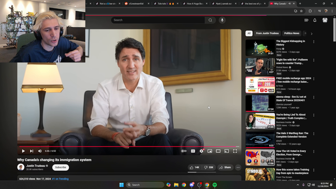Open sienna sleep live DJ set title
The height and width of the screenshot is (189, 336).
point(291,98)
